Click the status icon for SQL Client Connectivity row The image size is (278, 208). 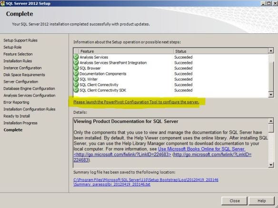pyautogui.click(x=76, y=84)
